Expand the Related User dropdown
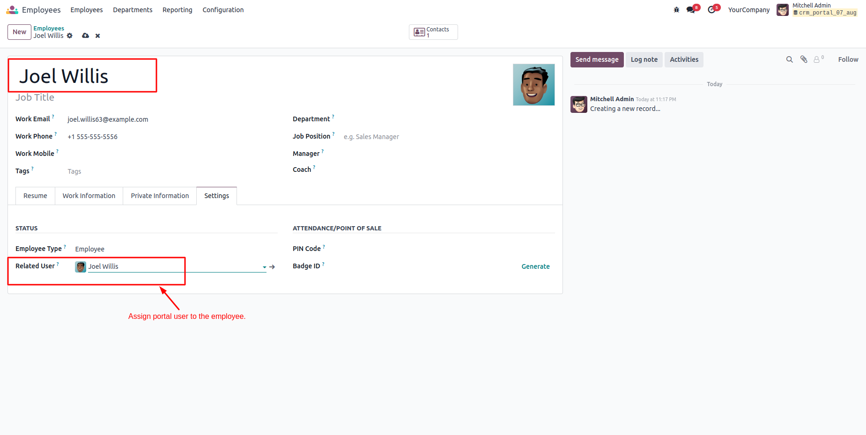This screenshot has height=435, width=866. coord(265,267)
